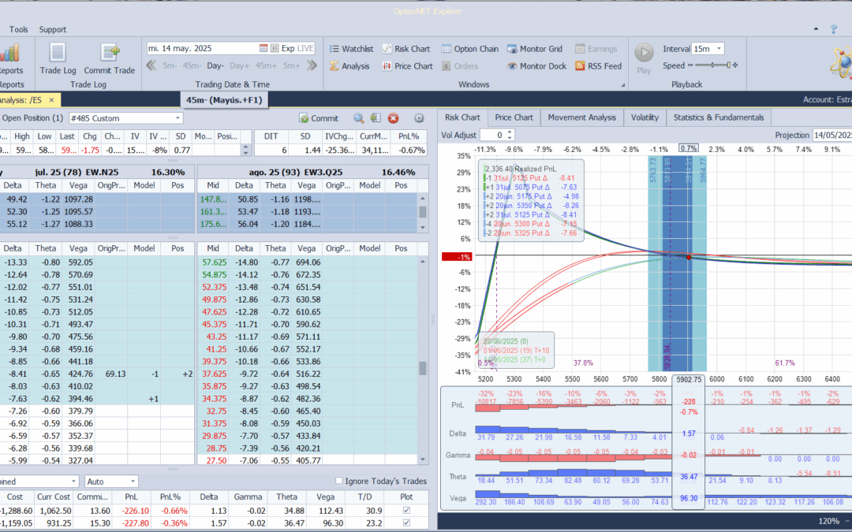Open the Interval 15m dropdown

point(719,49)
